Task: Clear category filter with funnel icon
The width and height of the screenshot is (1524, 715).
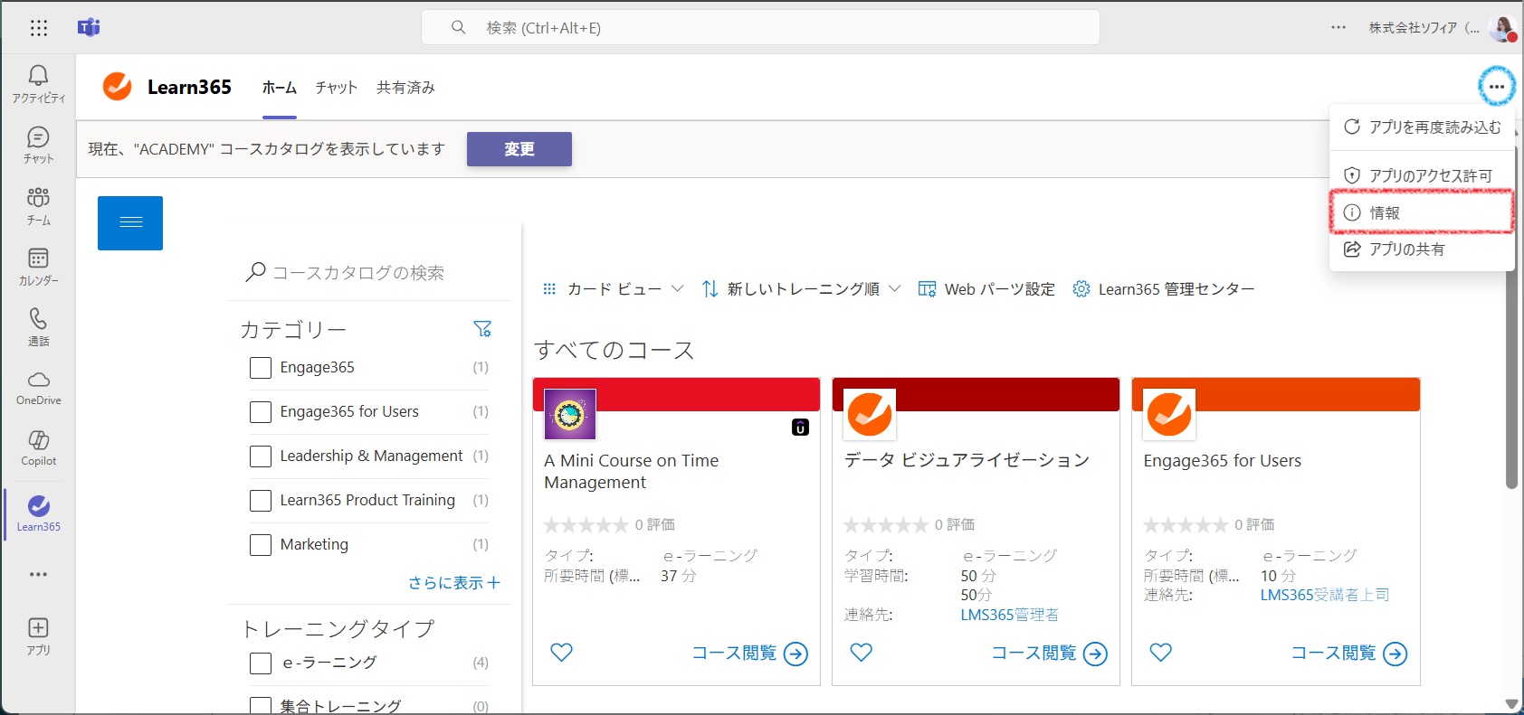Action: click(x=482, y=329)
